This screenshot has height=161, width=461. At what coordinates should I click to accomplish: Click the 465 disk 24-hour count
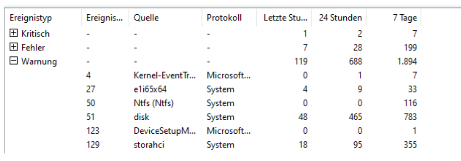pyautogui.click(x=355, y=117)
